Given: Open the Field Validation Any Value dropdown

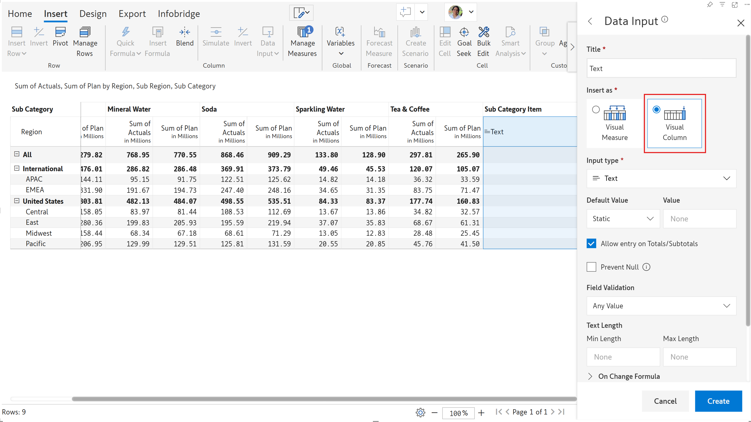Looking at the screenshot, I should [x=661, y=306].
